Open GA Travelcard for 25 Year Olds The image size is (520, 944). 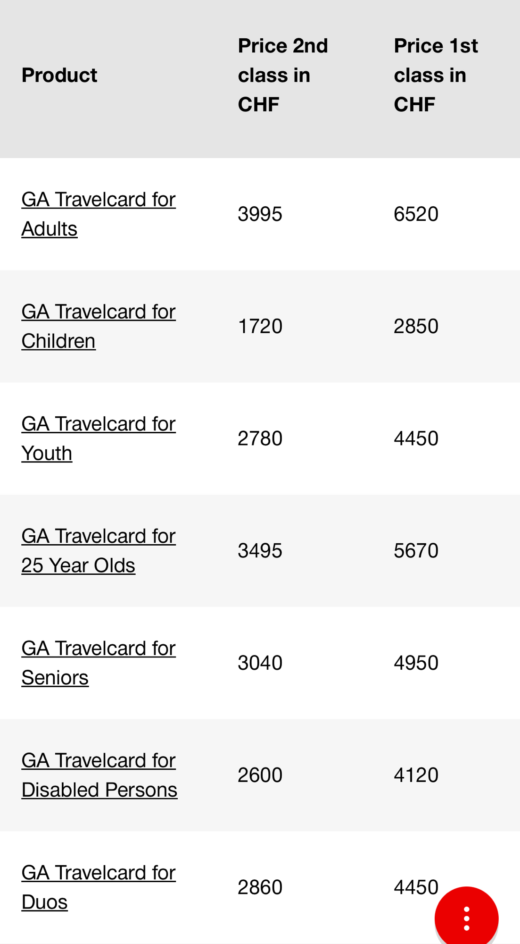tap(98, 550)
